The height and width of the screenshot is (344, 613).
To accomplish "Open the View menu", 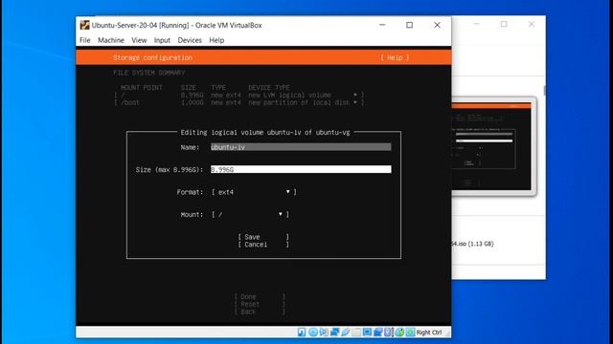I will coord(139,40).
